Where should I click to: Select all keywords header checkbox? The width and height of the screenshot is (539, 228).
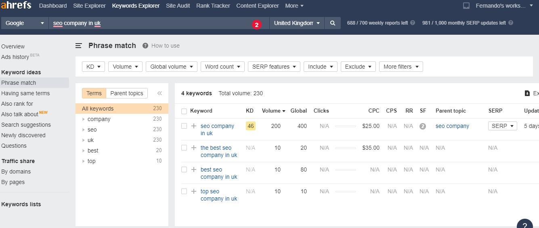pos(184,111)
